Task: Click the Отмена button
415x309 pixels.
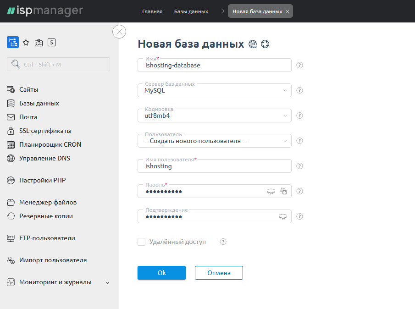Action: click(x=219, y=273)
